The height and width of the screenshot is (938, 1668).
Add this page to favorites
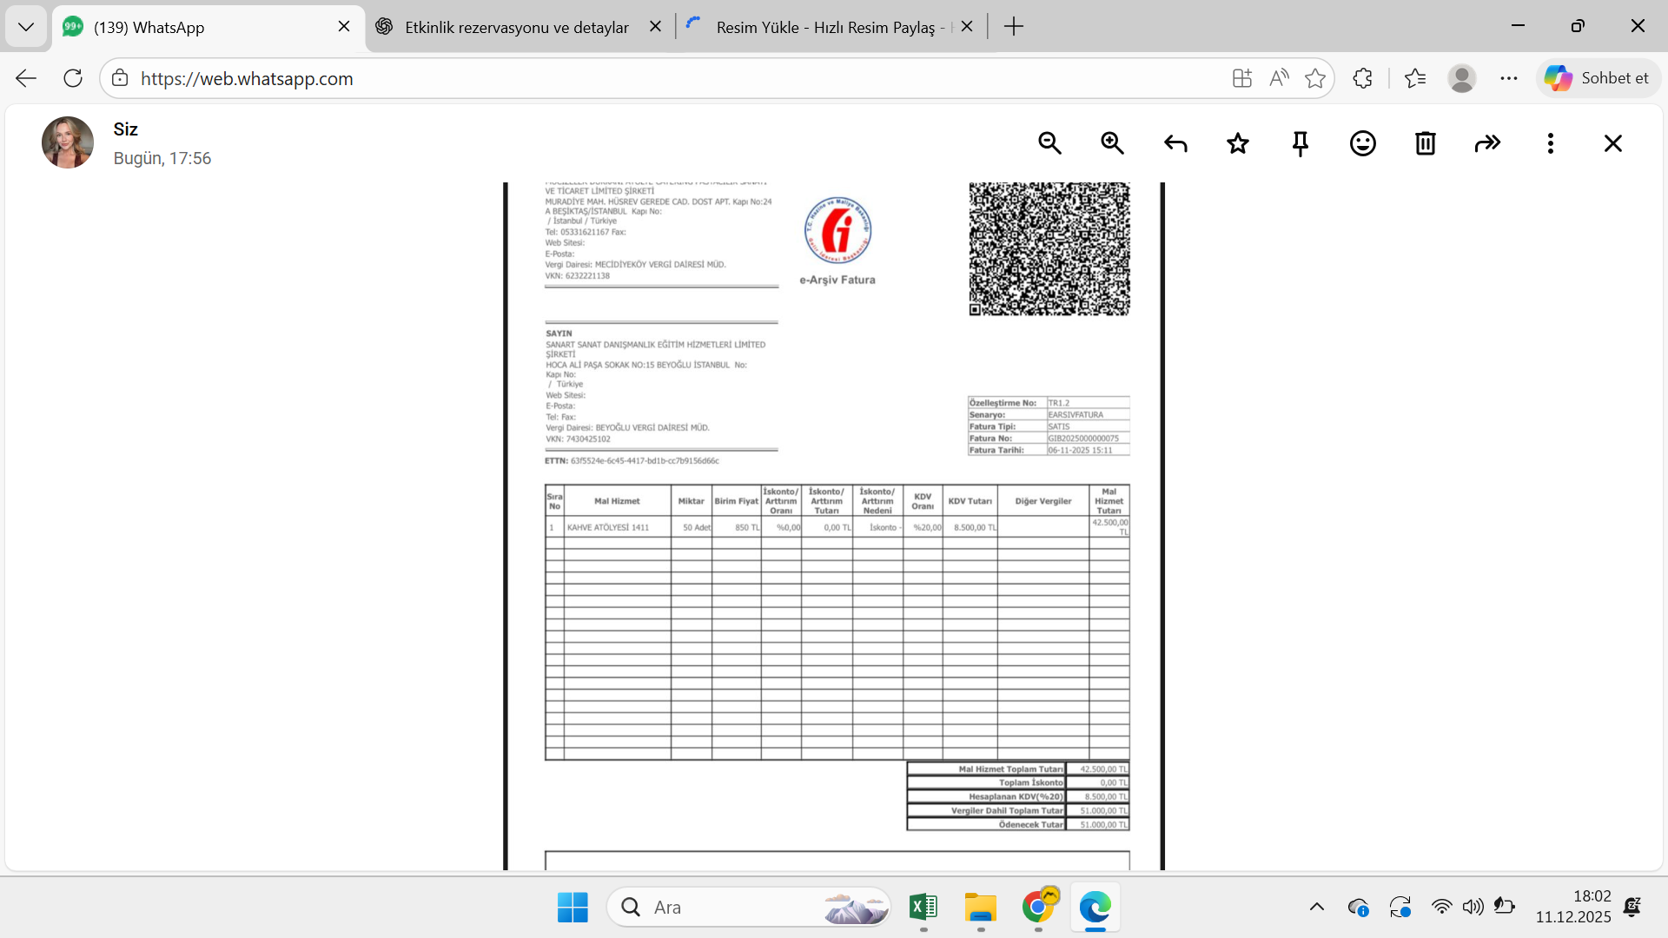point(1315,78)
